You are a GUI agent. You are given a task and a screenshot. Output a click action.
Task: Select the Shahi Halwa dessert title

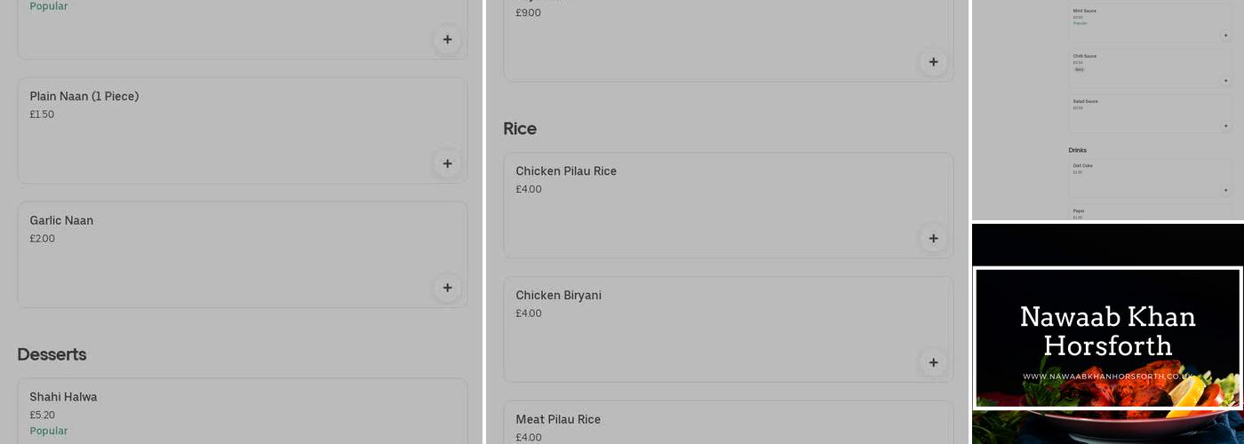pyautogui.click(x=63, y=397)
